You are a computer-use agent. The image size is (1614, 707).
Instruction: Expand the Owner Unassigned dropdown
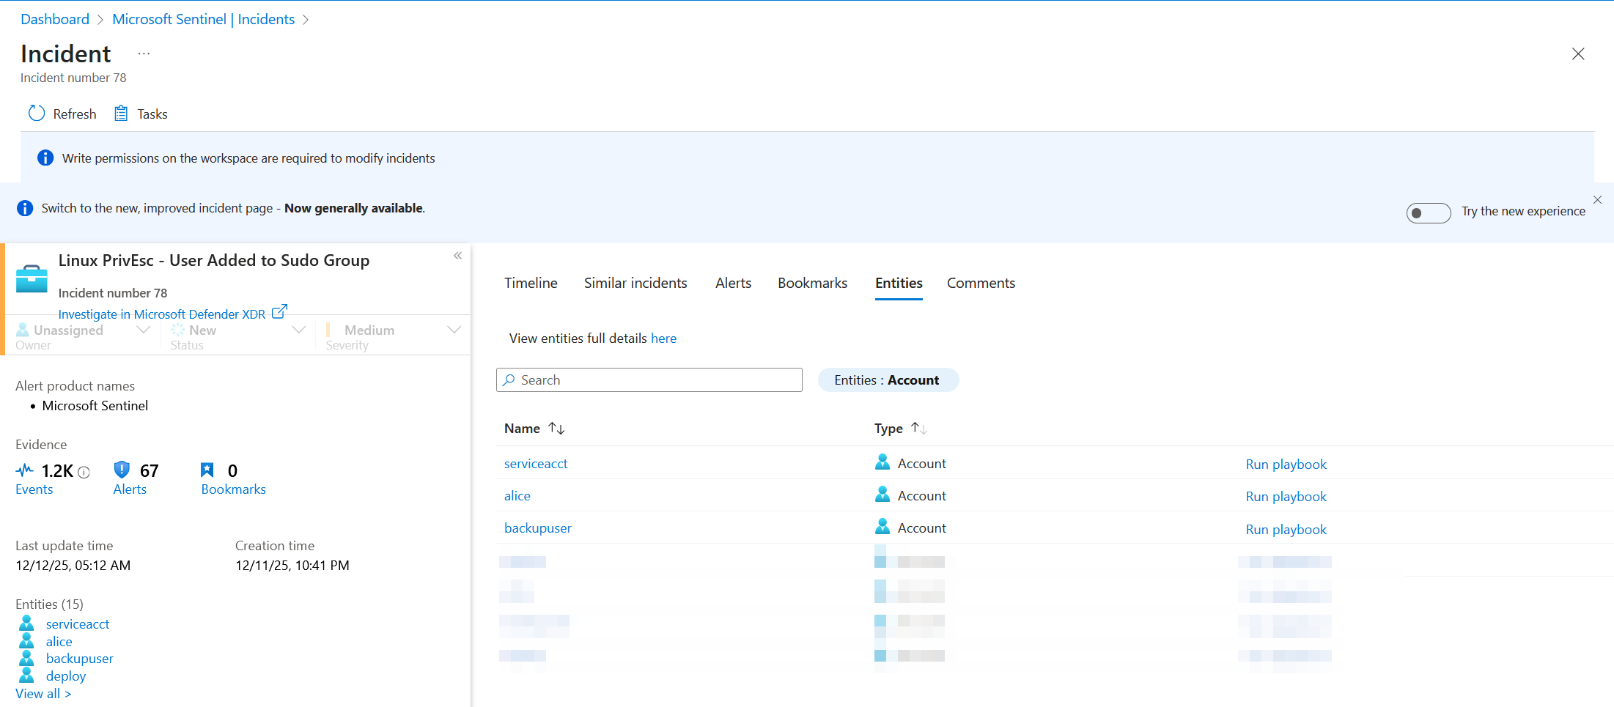click(x=144, y=330)
